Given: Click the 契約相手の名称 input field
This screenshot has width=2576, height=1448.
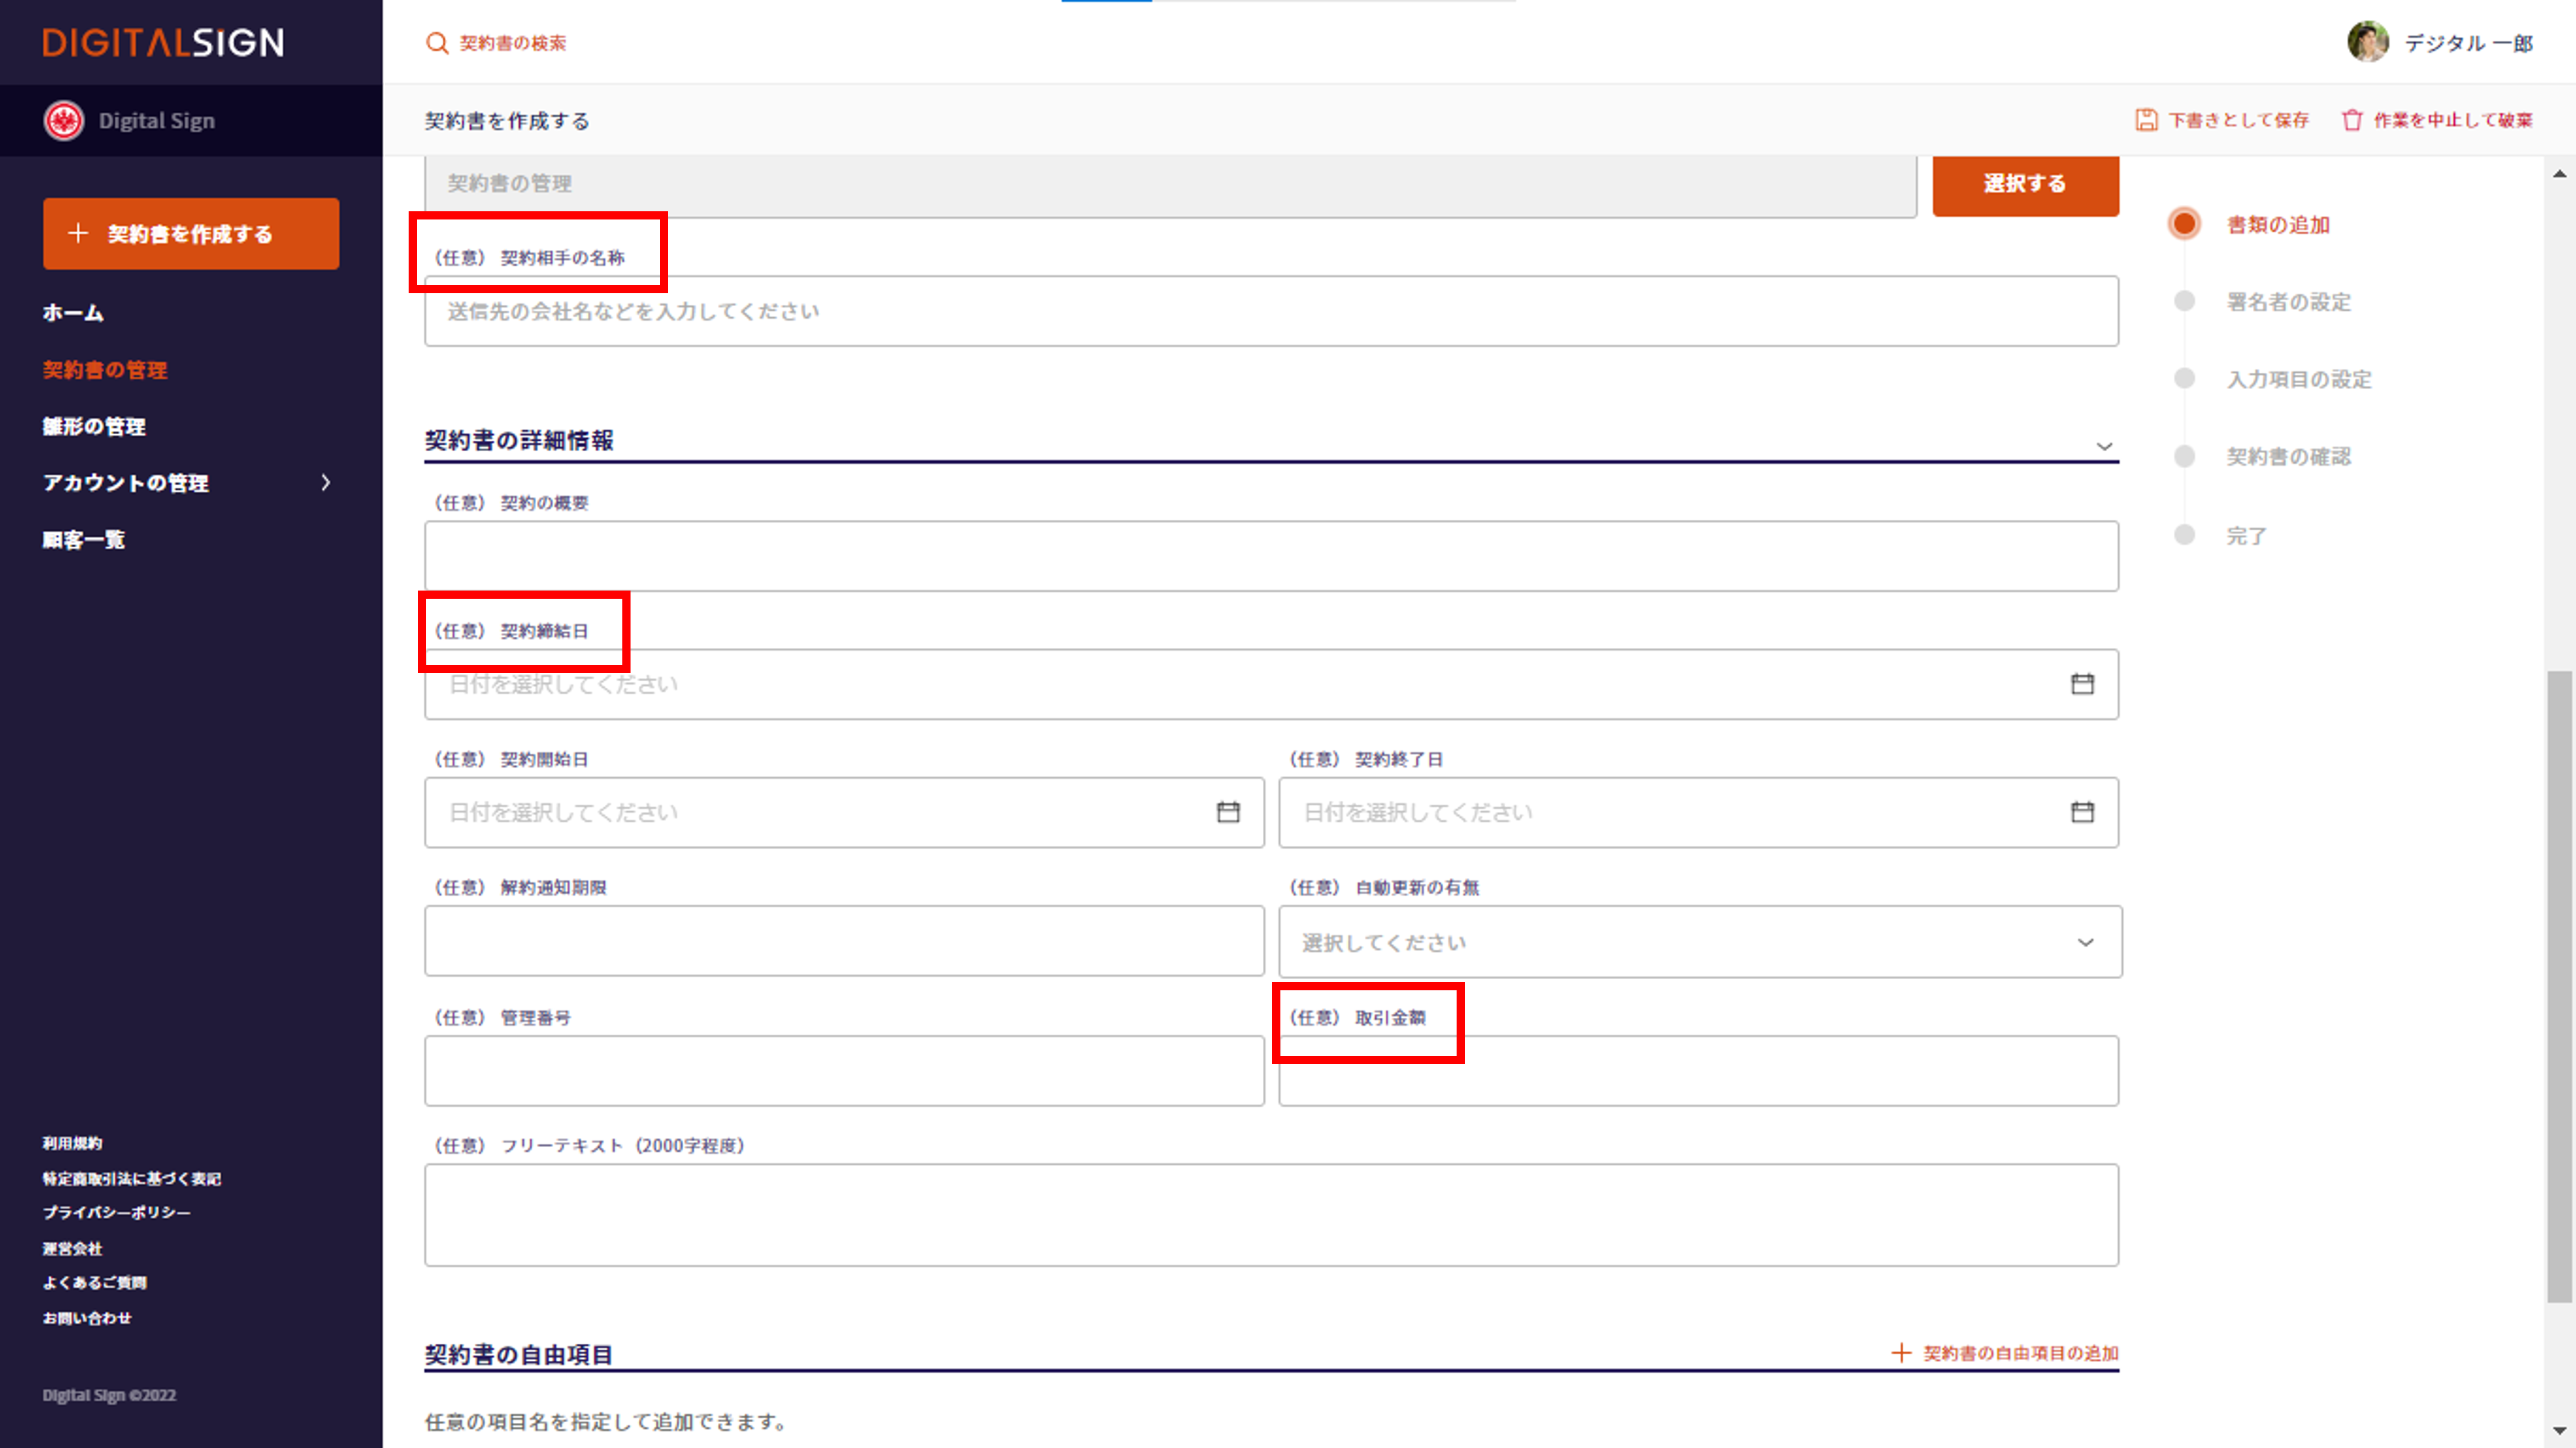Looking at the screenshot, I should point(1270,312).
